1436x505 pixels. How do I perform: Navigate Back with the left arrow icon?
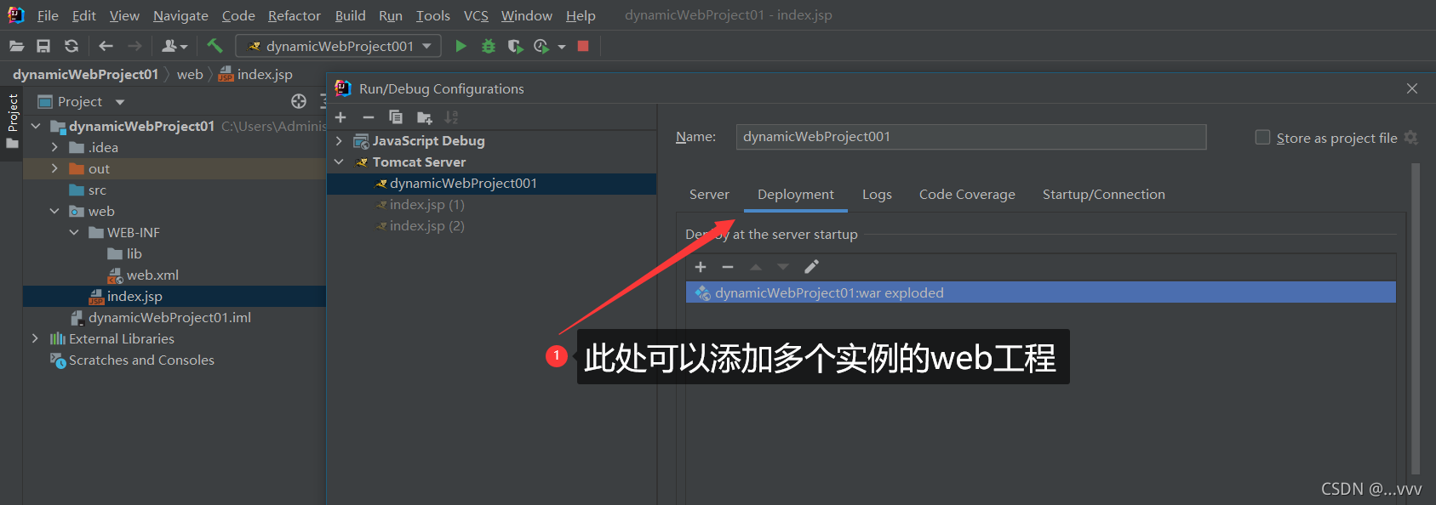pyautogui.click(x=106, y=46)
